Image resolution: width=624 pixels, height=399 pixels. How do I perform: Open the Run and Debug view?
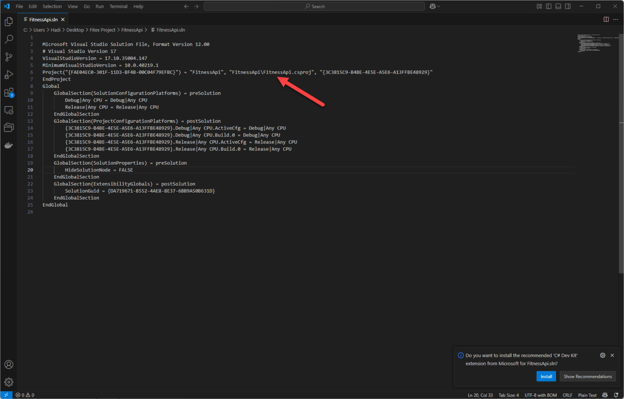[9, 74]
